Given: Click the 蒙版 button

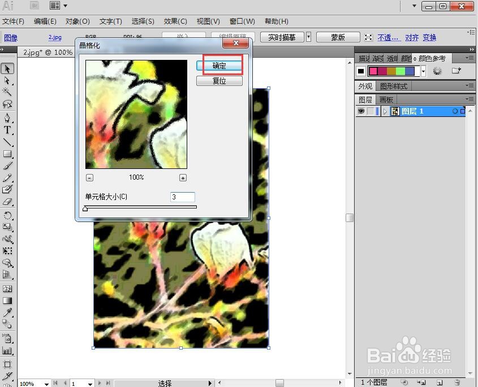Looking at the screenshot, I should [338, 37].
